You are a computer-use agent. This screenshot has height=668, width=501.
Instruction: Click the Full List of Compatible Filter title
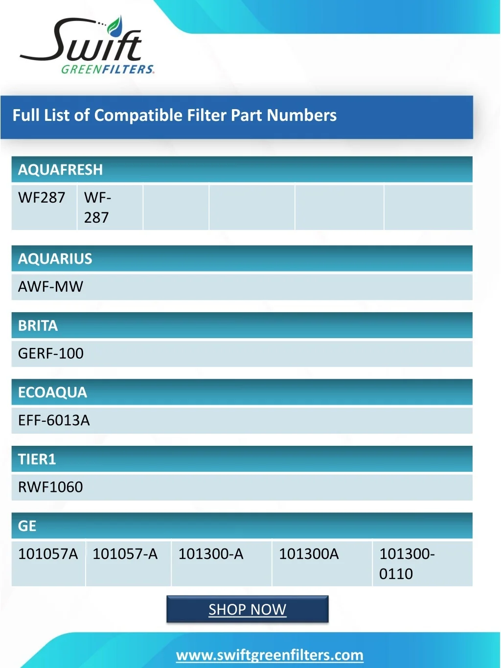(174, 115)
